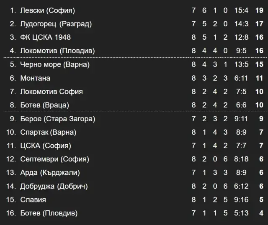Click Добруджа (Добрич) team name
Image resolution: width=268 pixels, height=225 pixels.
click(x=54, y=186)
